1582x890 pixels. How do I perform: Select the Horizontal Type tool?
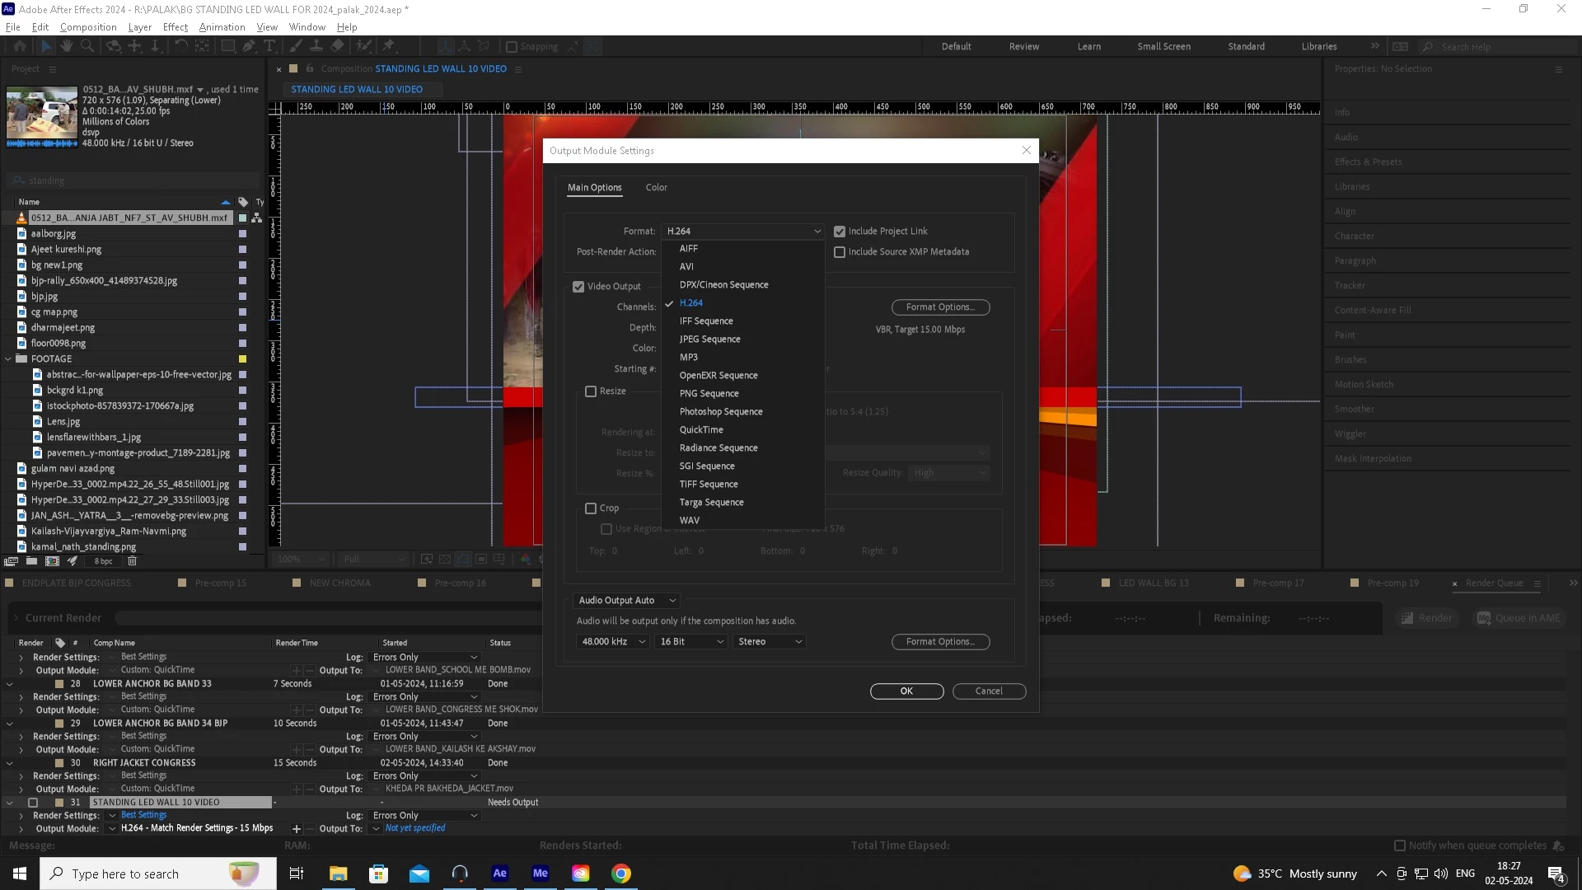(269, 46)
